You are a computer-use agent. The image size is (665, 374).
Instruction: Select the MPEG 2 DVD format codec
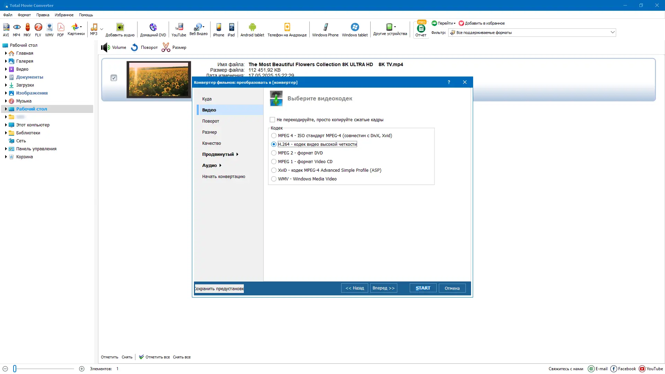[274, 153]
